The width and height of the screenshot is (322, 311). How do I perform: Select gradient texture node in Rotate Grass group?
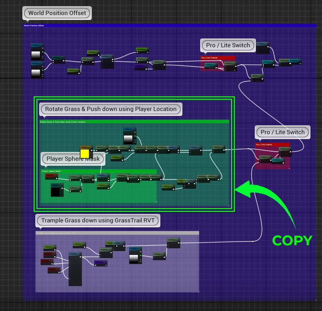click(129, 139)
